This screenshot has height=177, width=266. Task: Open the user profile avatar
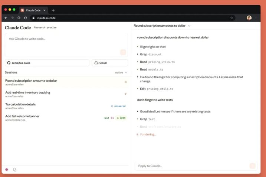coord(249,18)
